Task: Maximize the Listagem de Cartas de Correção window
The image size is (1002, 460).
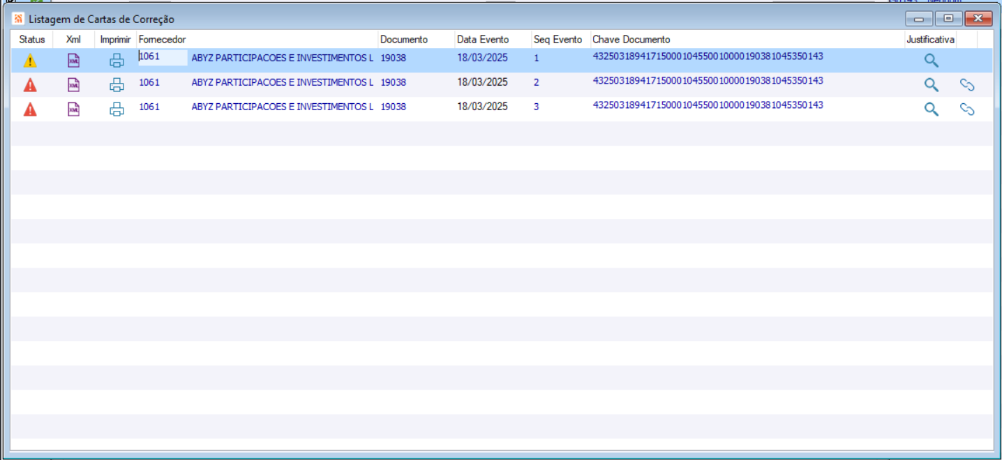Action: [948, 19]
